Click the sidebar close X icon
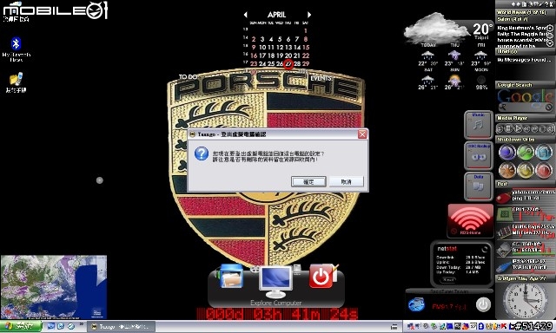 [x=553, y=4]
